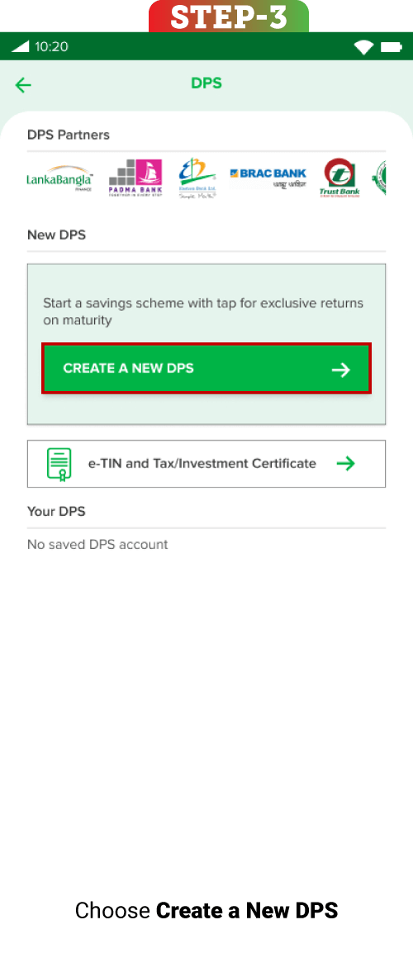The height and width of the screenshot is (977, 413).
Task: Select the DPS Partners heading
Action: [69, 135]
